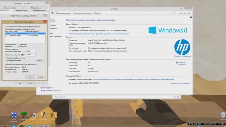
Task: Open Центр обновления Windows sidebar link
Action: tap(51, 91)
